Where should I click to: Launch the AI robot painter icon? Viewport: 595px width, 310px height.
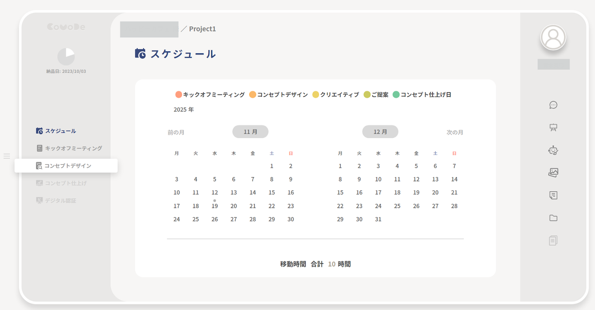(x=553, y=150)
